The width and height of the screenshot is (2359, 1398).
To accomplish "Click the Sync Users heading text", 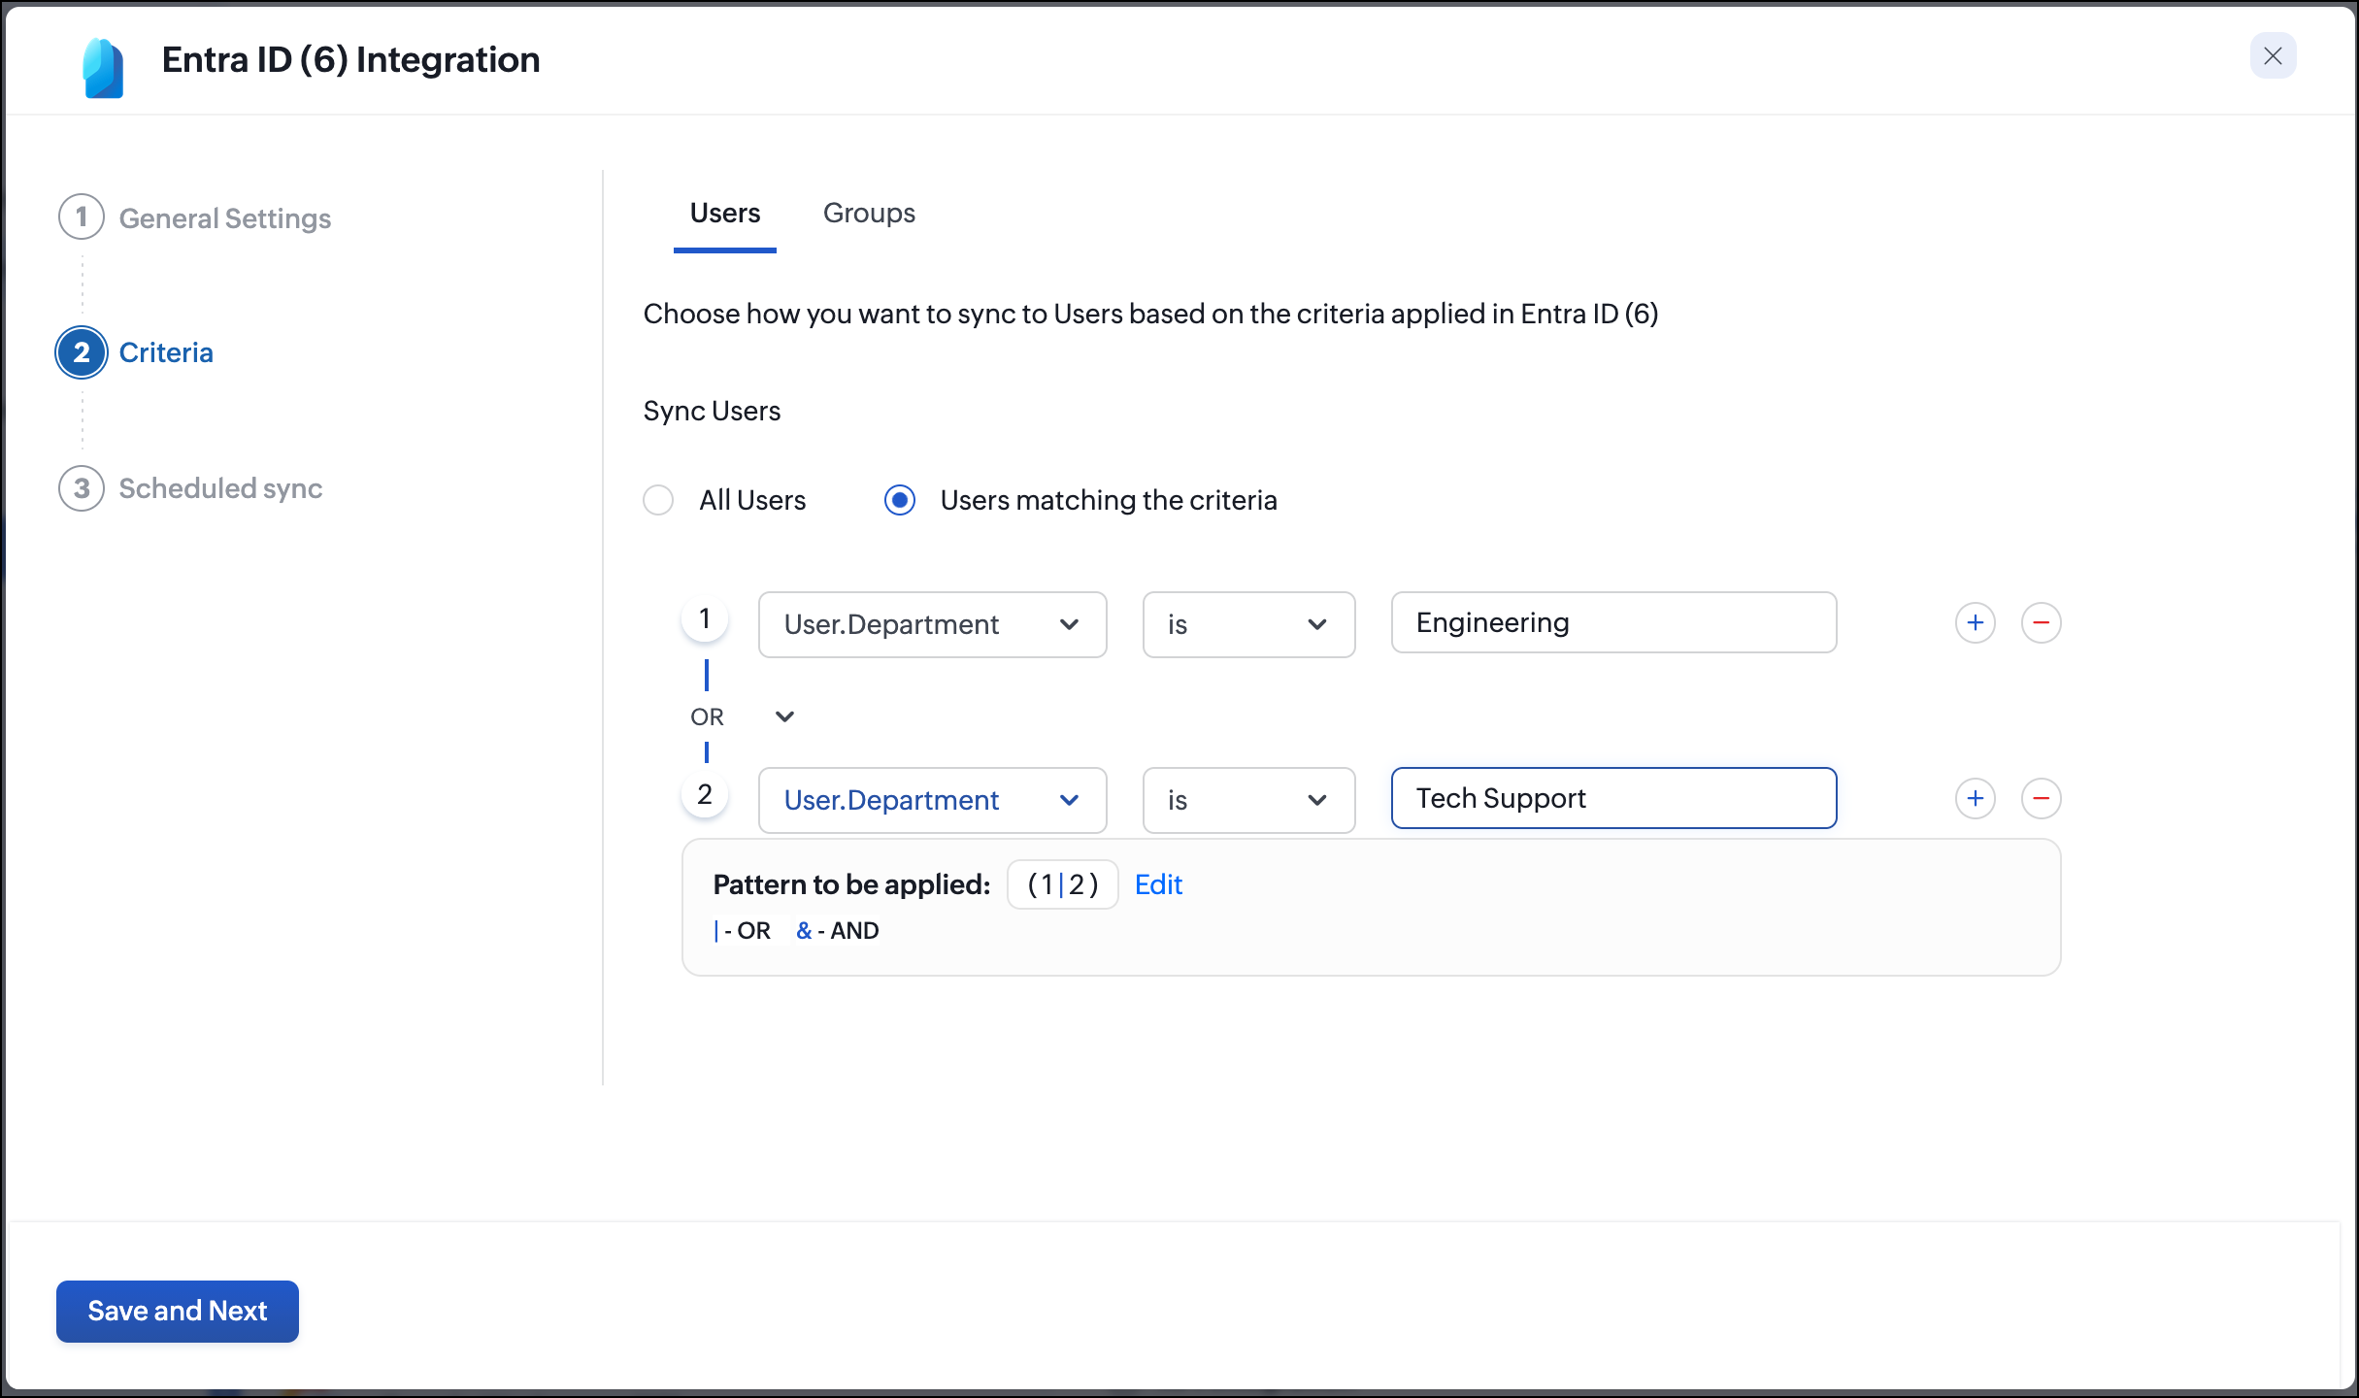I will point(712,411).
